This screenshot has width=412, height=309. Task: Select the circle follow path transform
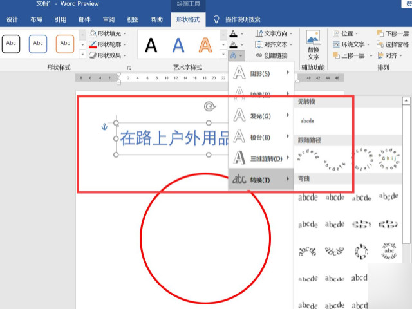[362, 160]
